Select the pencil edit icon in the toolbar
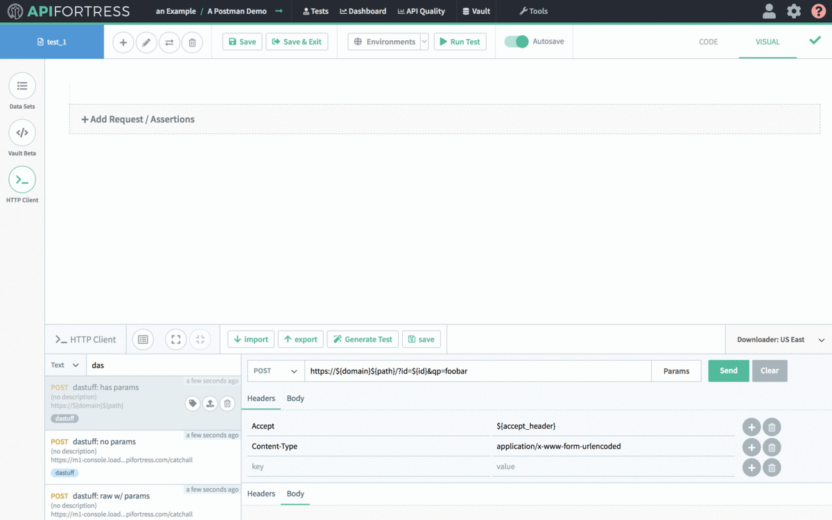 tap(146, 42)
